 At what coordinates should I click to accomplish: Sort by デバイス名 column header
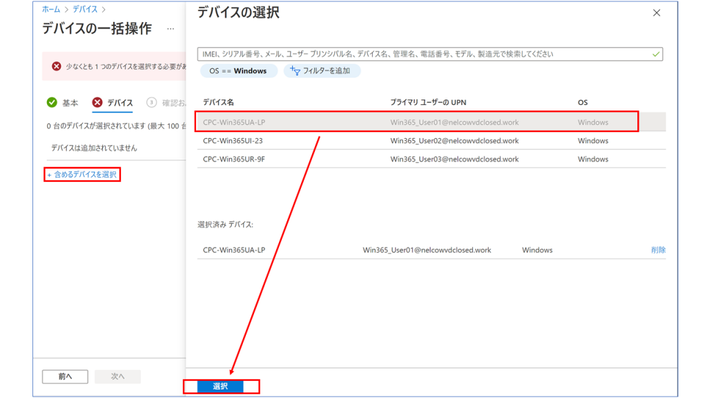pos(218,102)
